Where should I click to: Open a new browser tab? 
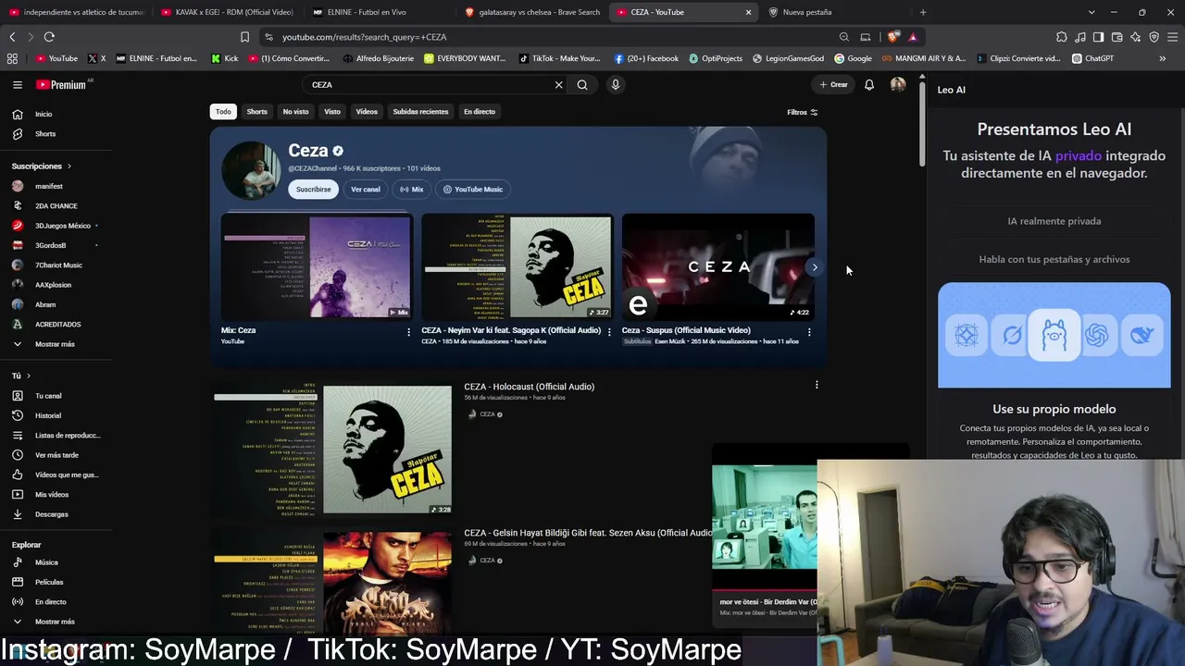tap(923, 12)
